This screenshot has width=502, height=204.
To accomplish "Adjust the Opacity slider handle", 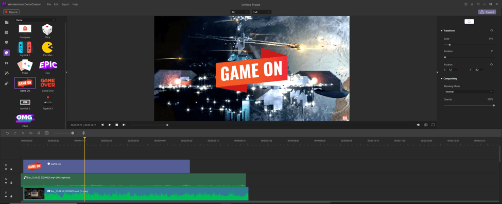I will (493, 106).
